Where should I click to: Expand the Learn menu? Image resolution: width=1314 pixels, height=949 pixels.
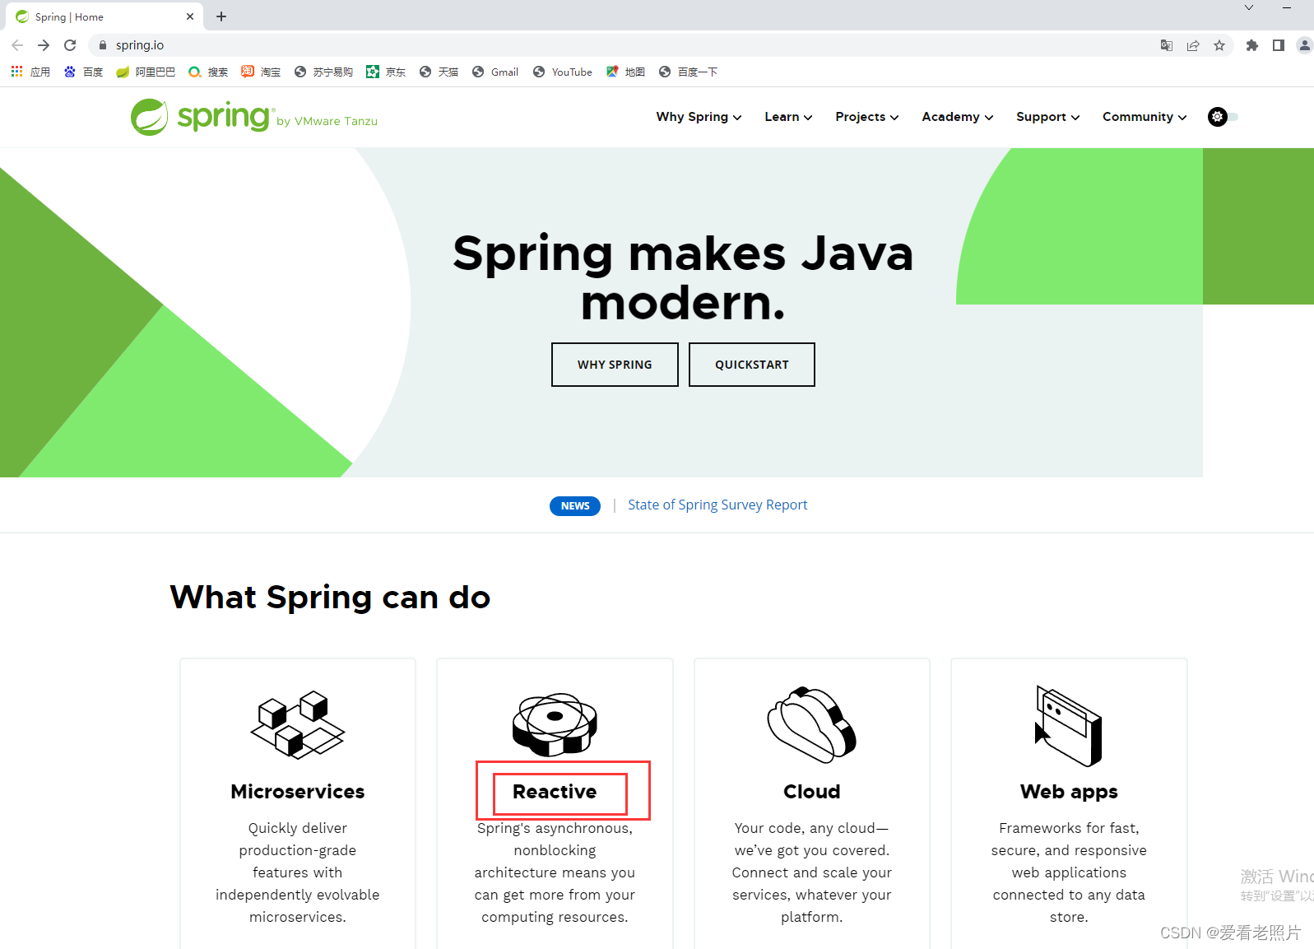coord(788,117)
